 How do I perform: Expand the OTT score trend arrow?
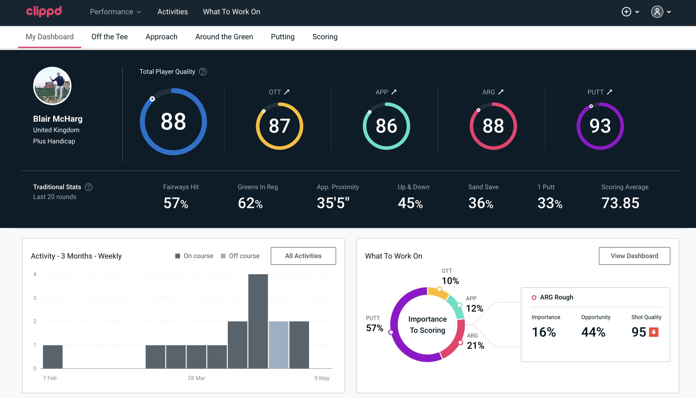point(287,92)
